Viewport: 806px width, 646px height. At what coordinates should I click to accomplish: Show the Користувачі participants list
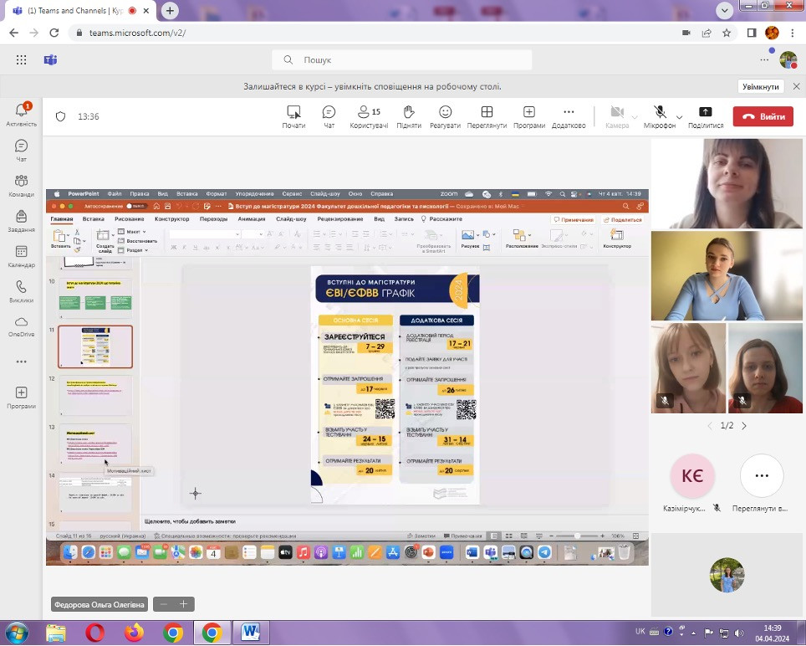(x=368, y=116)
